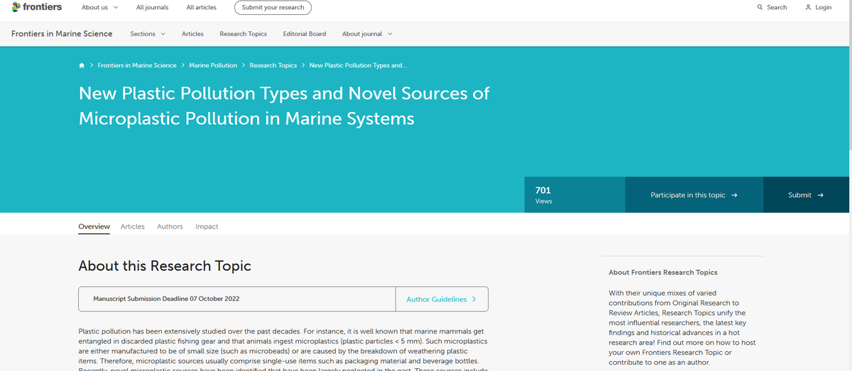This screenshot has height=371, width=852.
Task: Open Editorial Board menu item
Action: 305,34
